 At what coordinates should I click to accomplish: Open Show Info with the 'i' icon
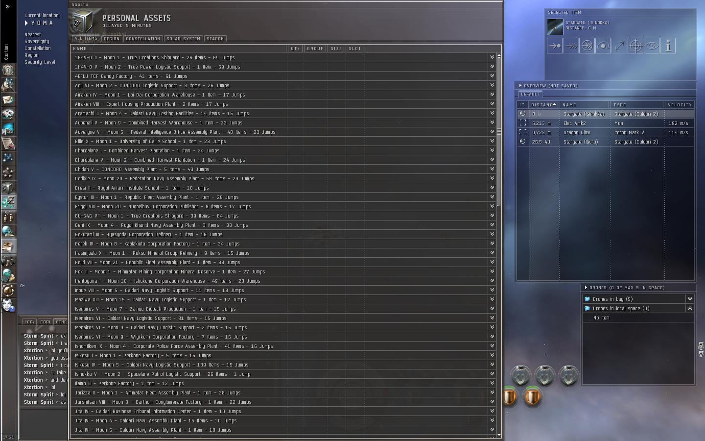click(668, 46)
